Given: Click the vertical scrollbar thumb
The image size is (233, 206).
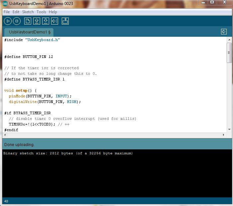Looking at the screenshot, I should (229, 53).
